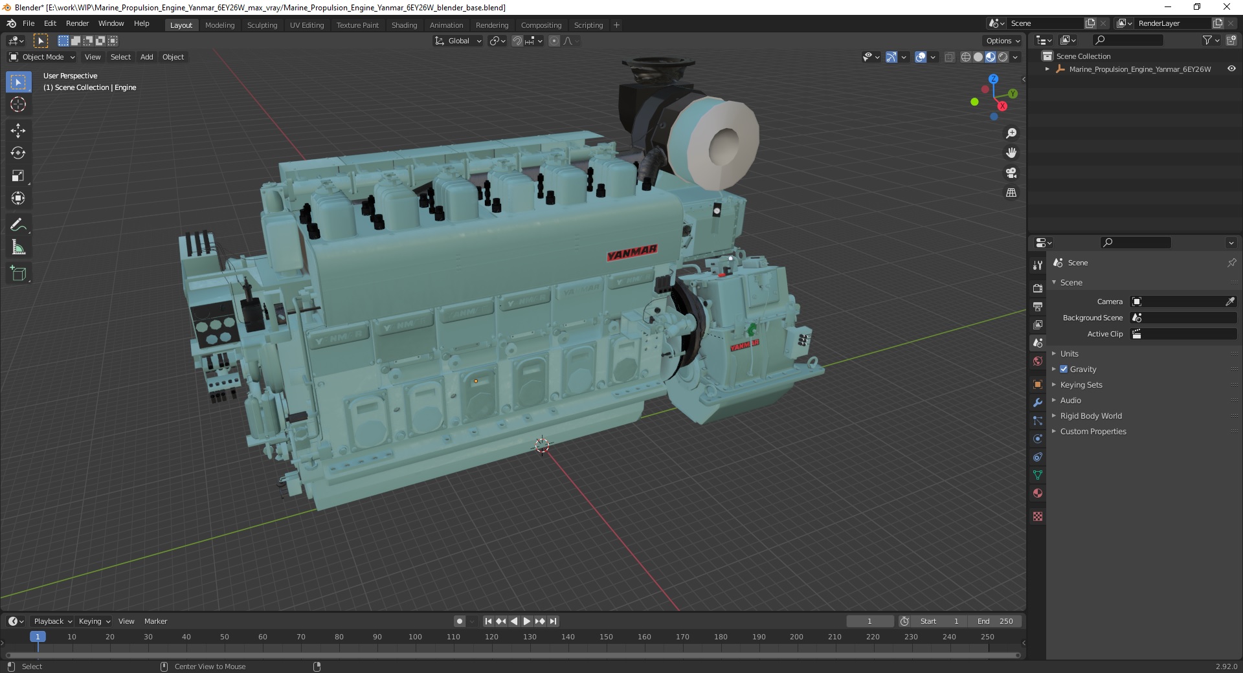Toggle X-Ray display

point(950,57)
